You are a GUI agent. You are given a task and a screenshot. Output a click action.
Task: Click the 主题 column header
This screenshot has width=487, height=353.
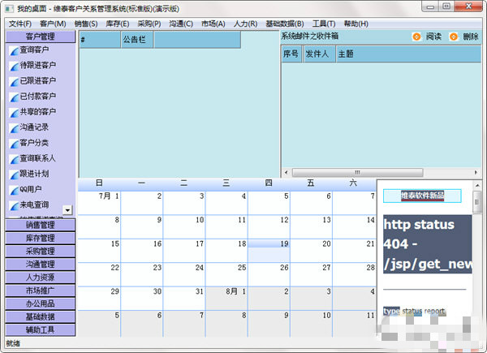coord(408,54)
